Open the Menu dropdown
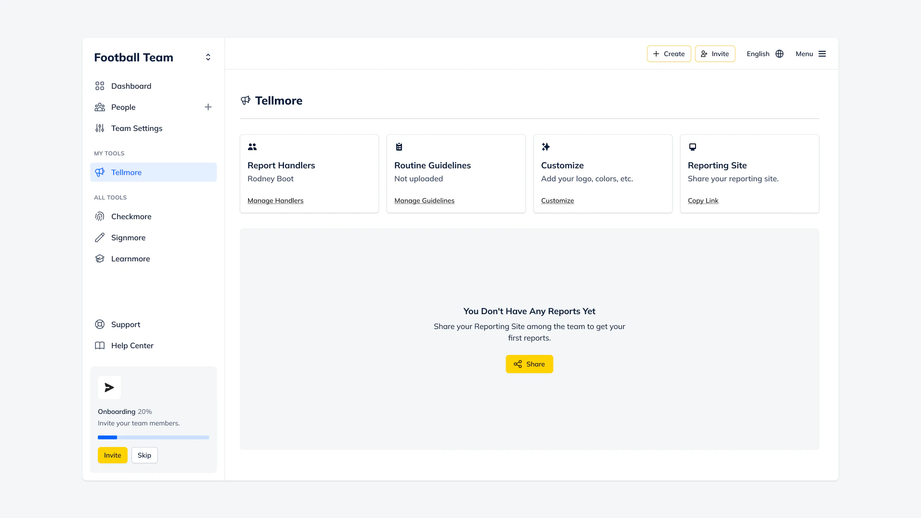The image size is (921, 518). (x=811, y=54)
